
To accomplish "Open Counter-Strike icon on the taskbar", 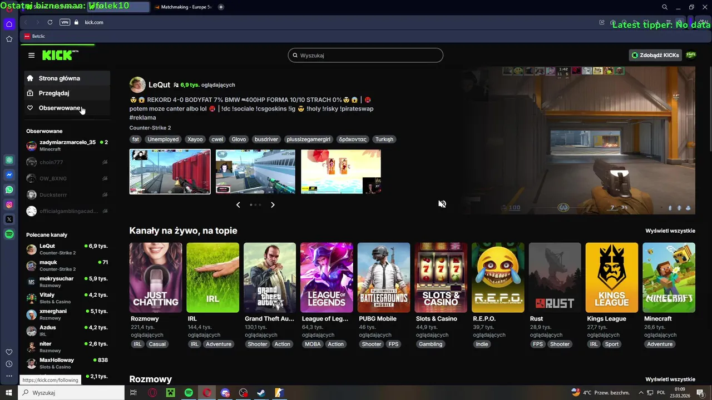I will [x=279, y=393].
